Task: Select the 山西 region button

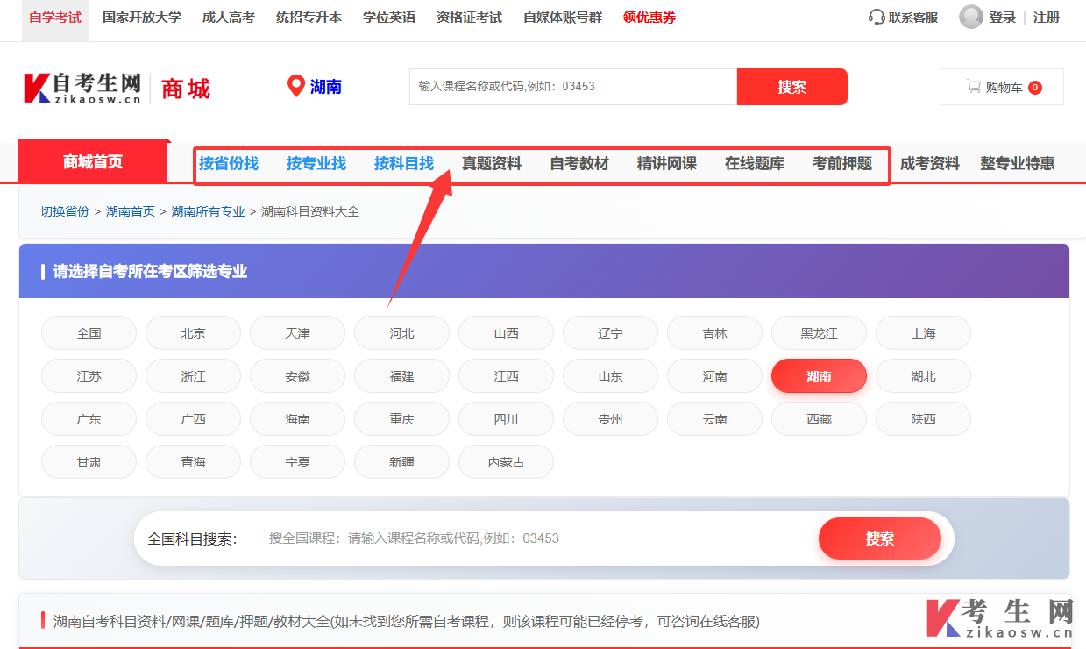Action: point(506,333)
